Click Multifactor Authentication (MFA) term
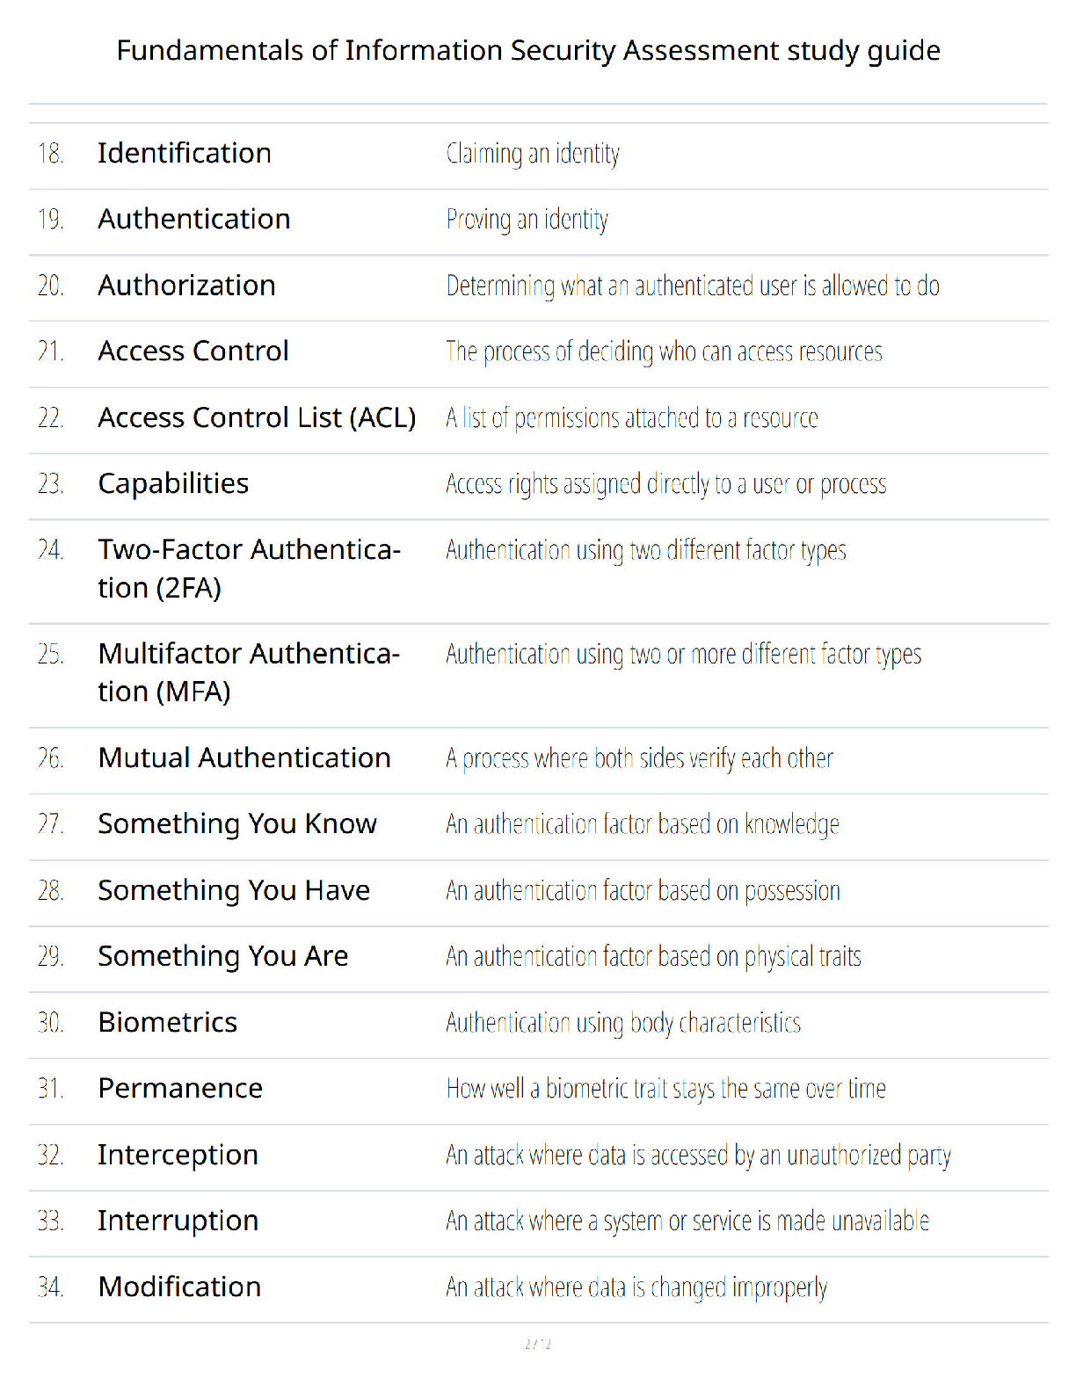 (250, 673)
